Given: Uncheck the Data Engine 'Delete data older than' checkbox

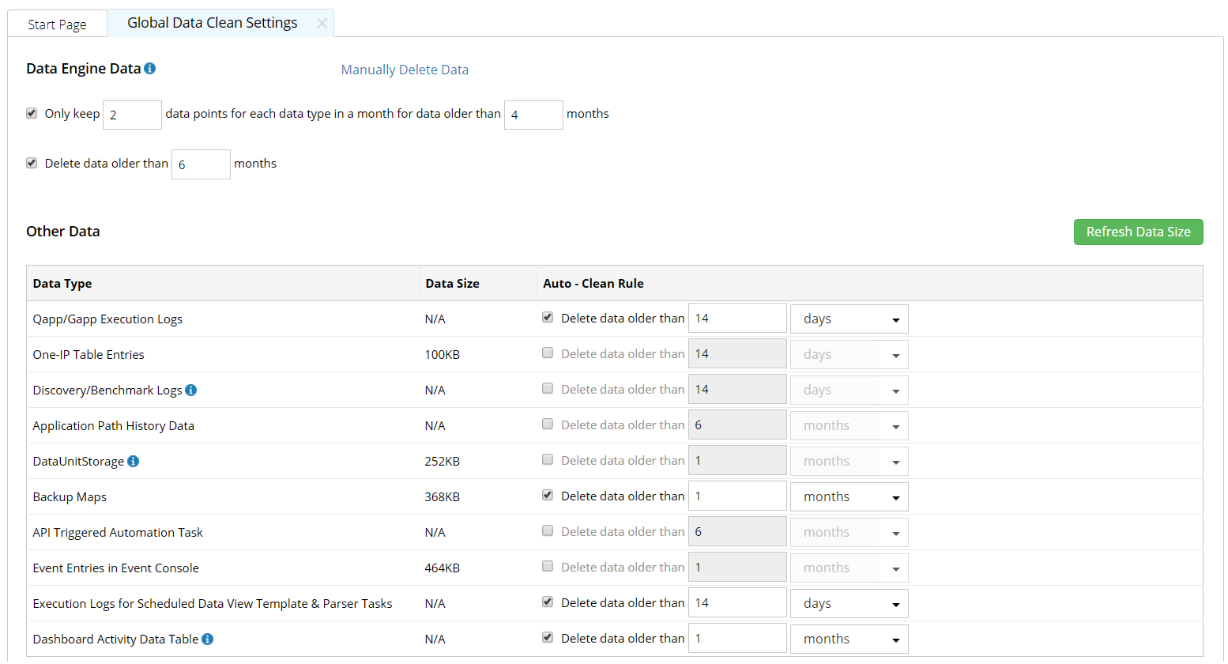Looking at the screenshot, I should pos(32,164).
